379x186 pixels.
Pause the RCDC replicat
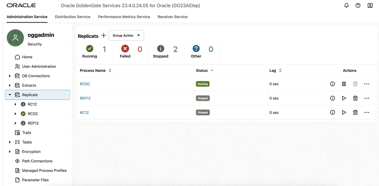pos(344,84)
